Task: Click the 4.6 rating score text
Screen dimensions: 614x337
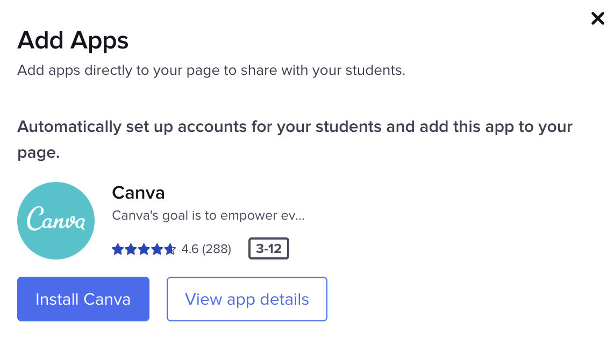Action: pyautogui.click(x=191, y=248)
